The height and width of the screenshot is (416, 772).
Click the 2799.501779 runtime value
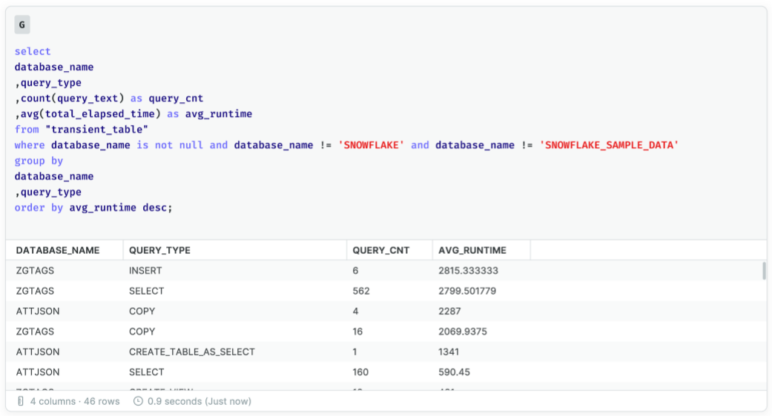(x=467, y=291)
